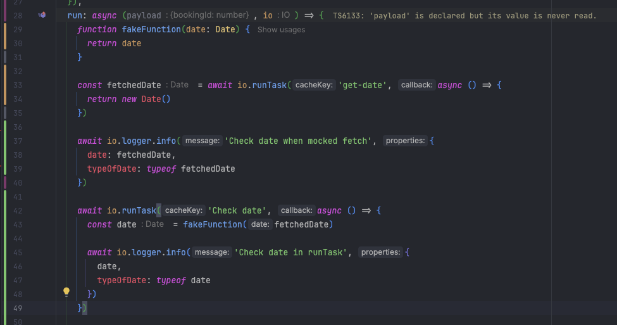The width and height of the screenshot is (617, 325).
Task: Click the cacheKey: inlay hint on line 42
Action: (x=184, y=211)
